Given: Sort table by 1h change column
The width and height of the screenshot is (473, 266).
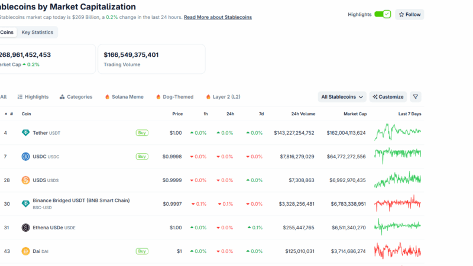Looking at the screenshot, I should click(x=205, y=113).
